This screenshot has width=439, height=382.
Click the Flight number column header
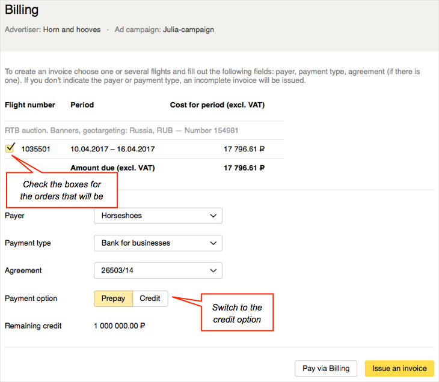tap(30, 105)
